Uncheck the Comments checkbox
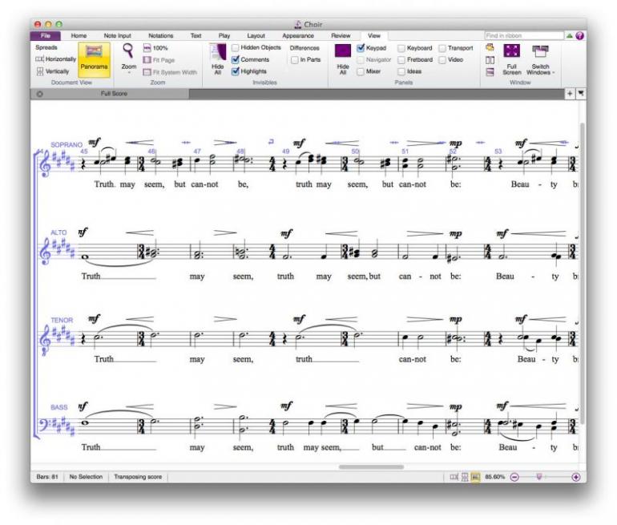This screenshot has width=617, height=525. pyautogui.click(x=236, y=59)
